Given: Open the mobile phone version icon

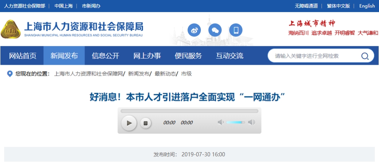Looking at the screenshot, I should pyautogui.click(x=236, y=30).
